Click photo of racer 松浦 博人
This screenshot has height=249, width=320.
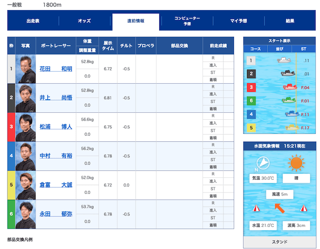click(x=25, y=127)
